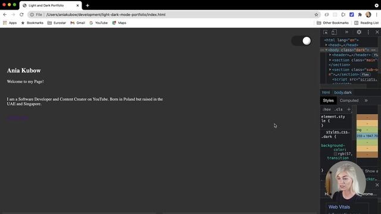Collapse the body class dark element
This screenshot has width=381, height=214.
(326, 50)
